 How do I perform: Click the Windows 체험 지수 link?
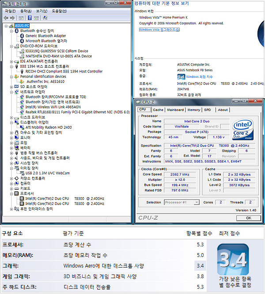pos(199,77)
